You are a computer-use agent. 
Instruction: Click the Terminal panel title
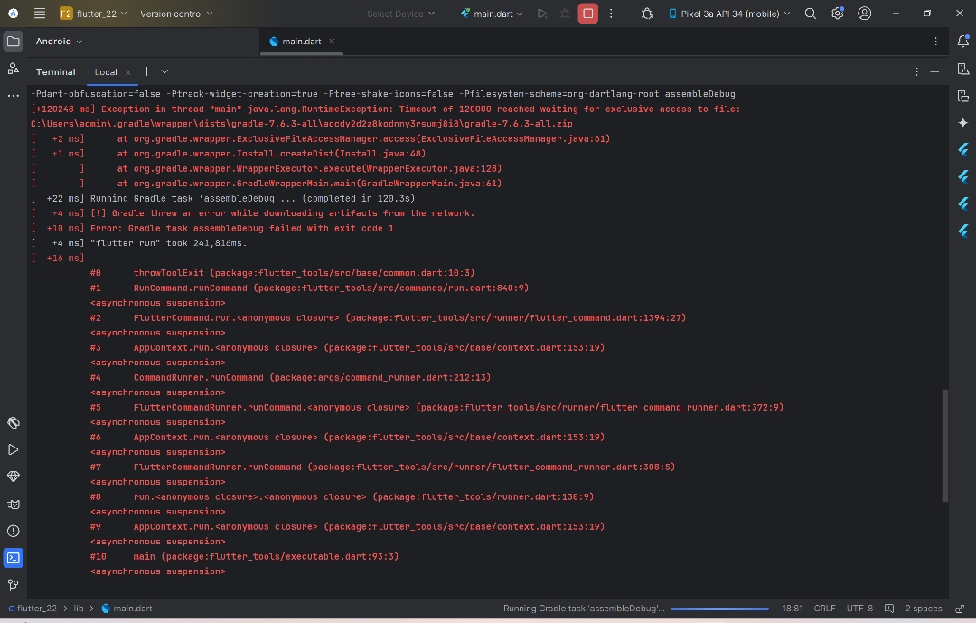click(x=55, y=71)
